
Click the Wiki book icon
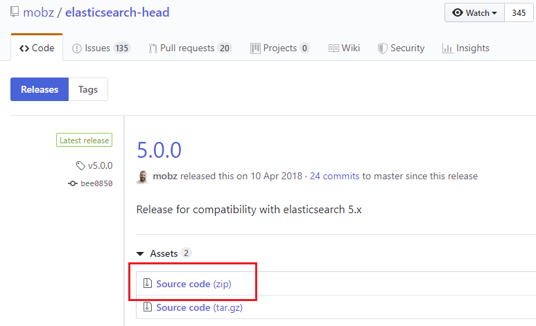pos(334,48)
